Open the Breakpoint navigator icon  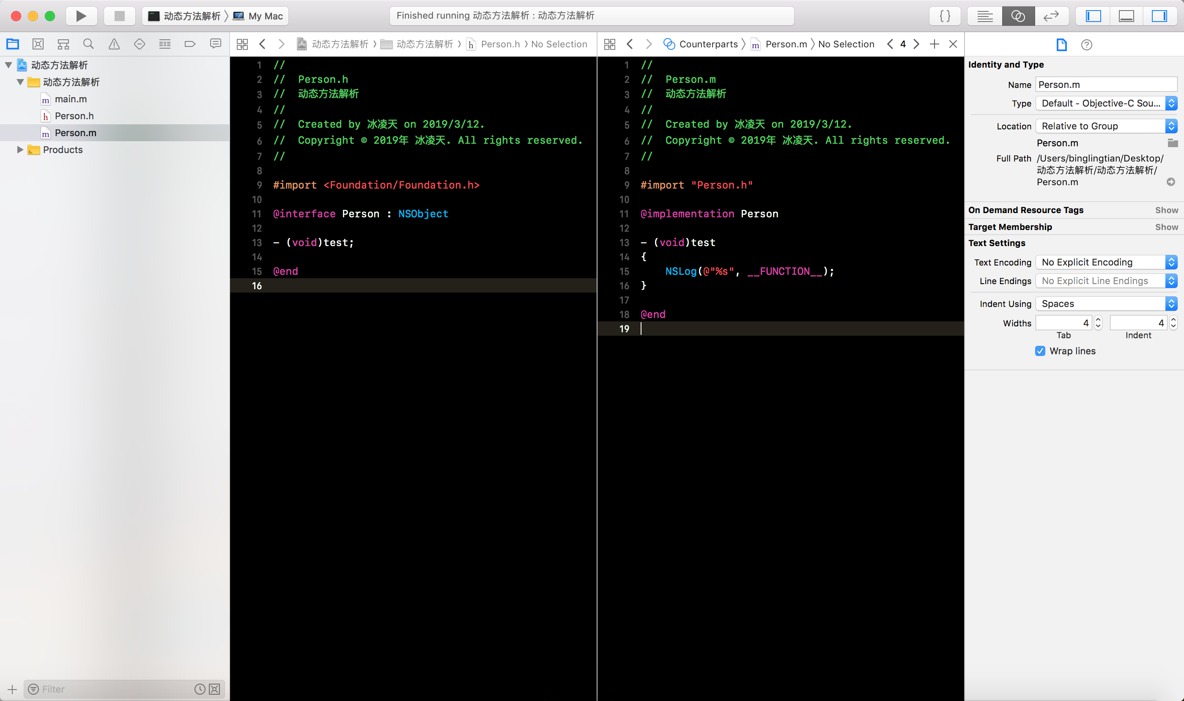189,44
